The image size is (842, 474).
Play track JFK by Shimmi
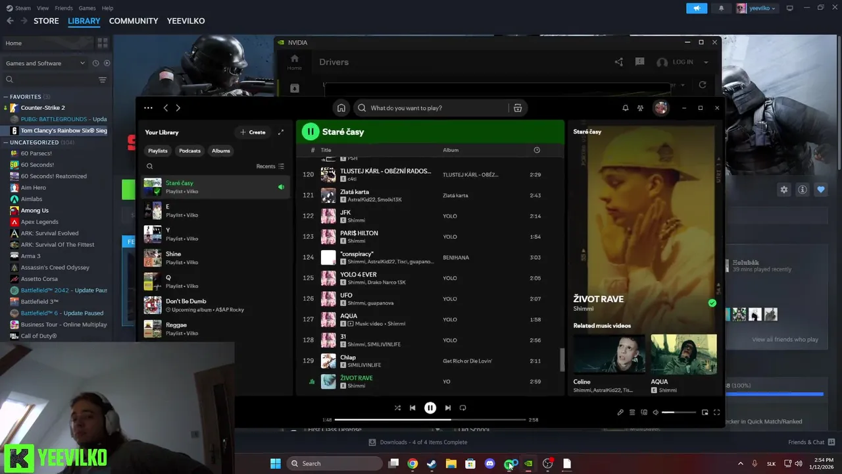pos(430,216)
